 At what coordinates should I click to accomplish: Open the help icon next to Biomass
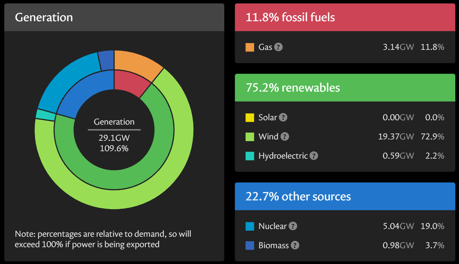click(295, 245)
